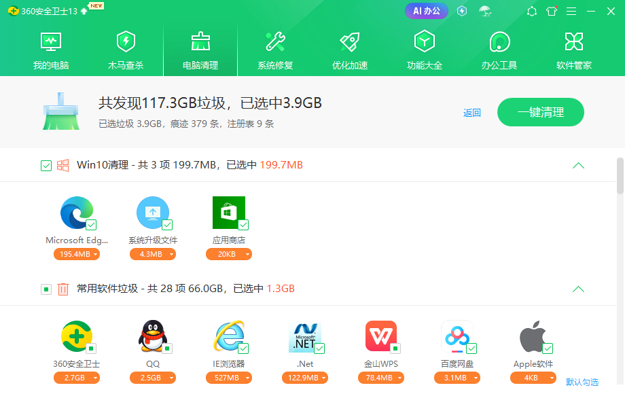Toggle the QQ item checkbox
This screenshot has width=625, height=394.
[x=167, y=348]
